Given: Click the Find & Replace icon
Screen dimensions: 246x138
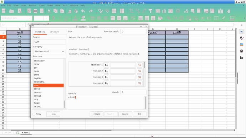Looking at the screenshot, I should [100, 11].
